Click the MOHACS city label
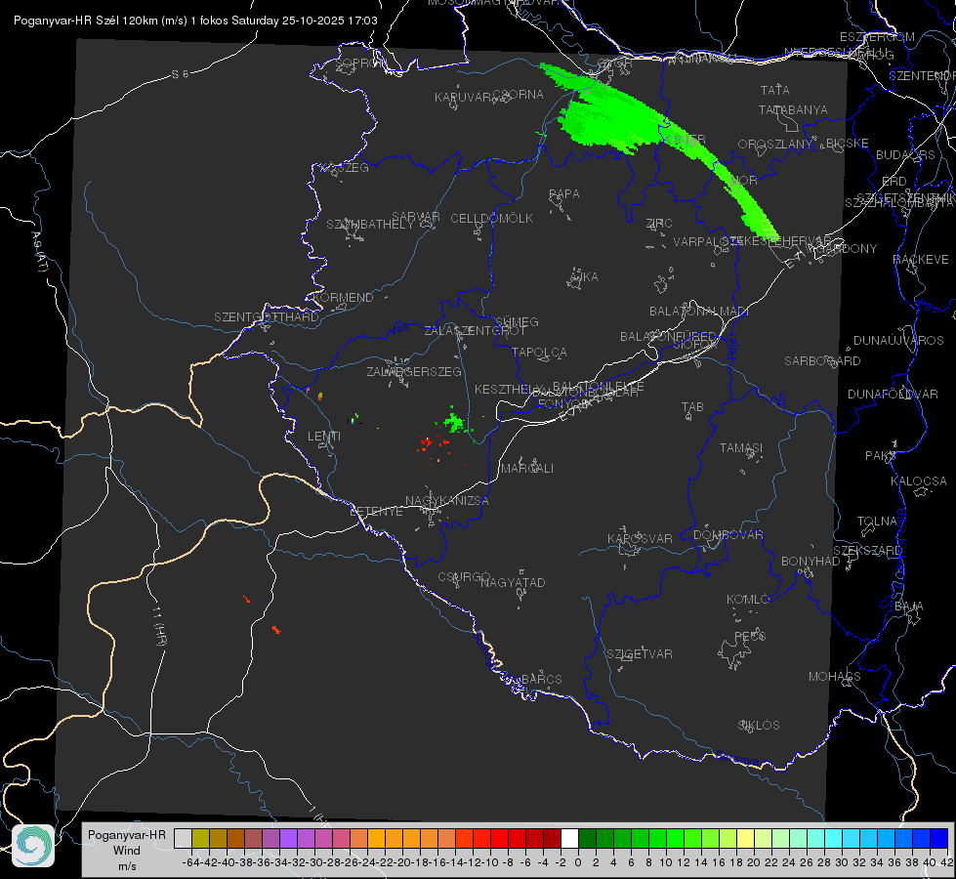956x879 pixels. coord(835,677)
